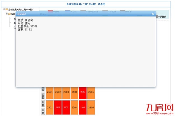Open sold room 2302 (red)
The height and width of the screenshot is (116, 175).
58,107
